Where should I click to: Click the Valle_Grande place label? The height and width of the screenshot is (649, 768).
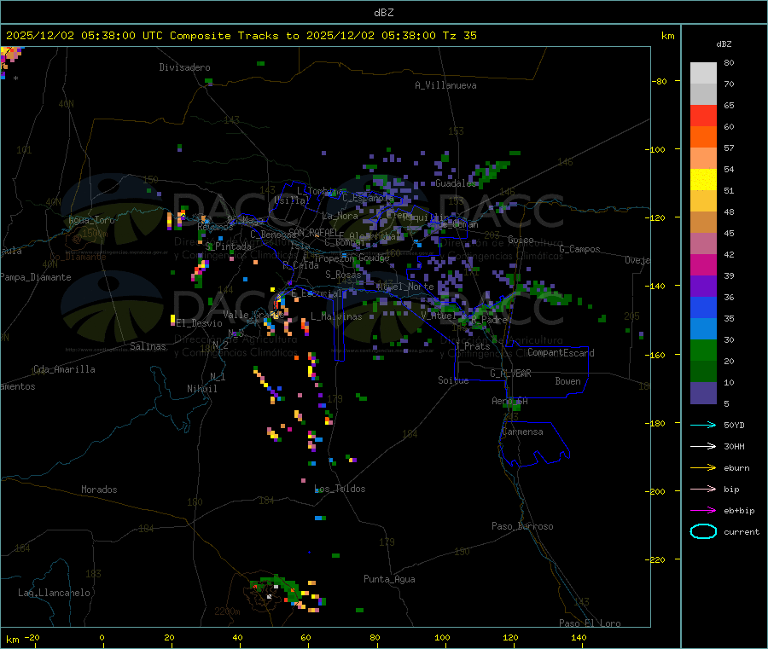pos(253,315)
